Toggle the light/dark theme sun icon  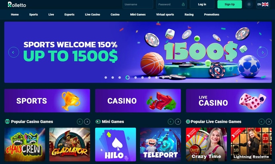(249, 4)
